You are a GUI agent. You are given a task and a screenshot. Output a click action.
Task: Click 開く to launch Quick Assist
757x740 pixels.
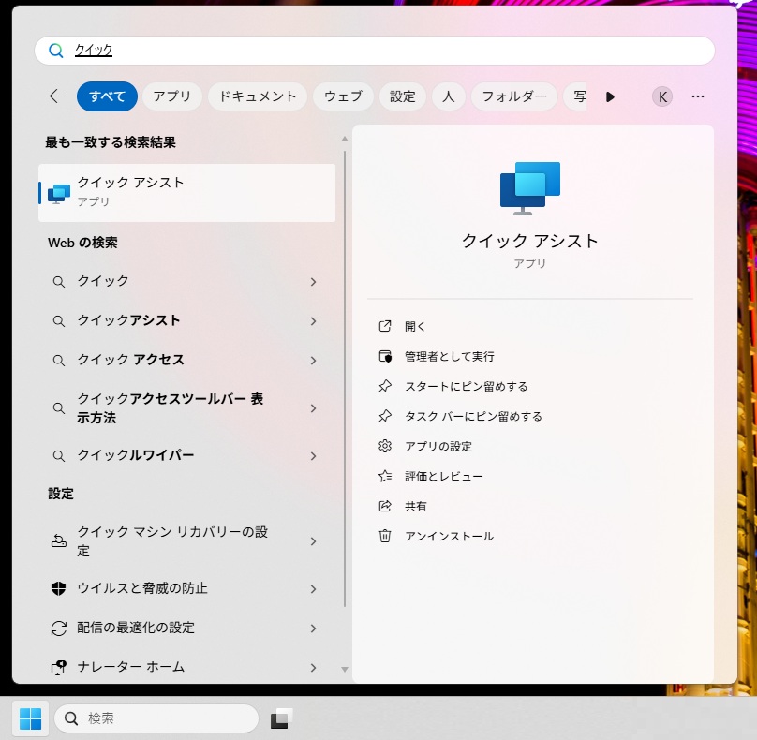[415, 326]
